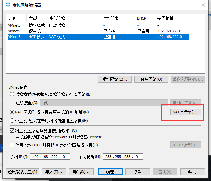Close the Virtual Network Editor dialog
This screenshot has width=211, height=181.
point(203,5)
